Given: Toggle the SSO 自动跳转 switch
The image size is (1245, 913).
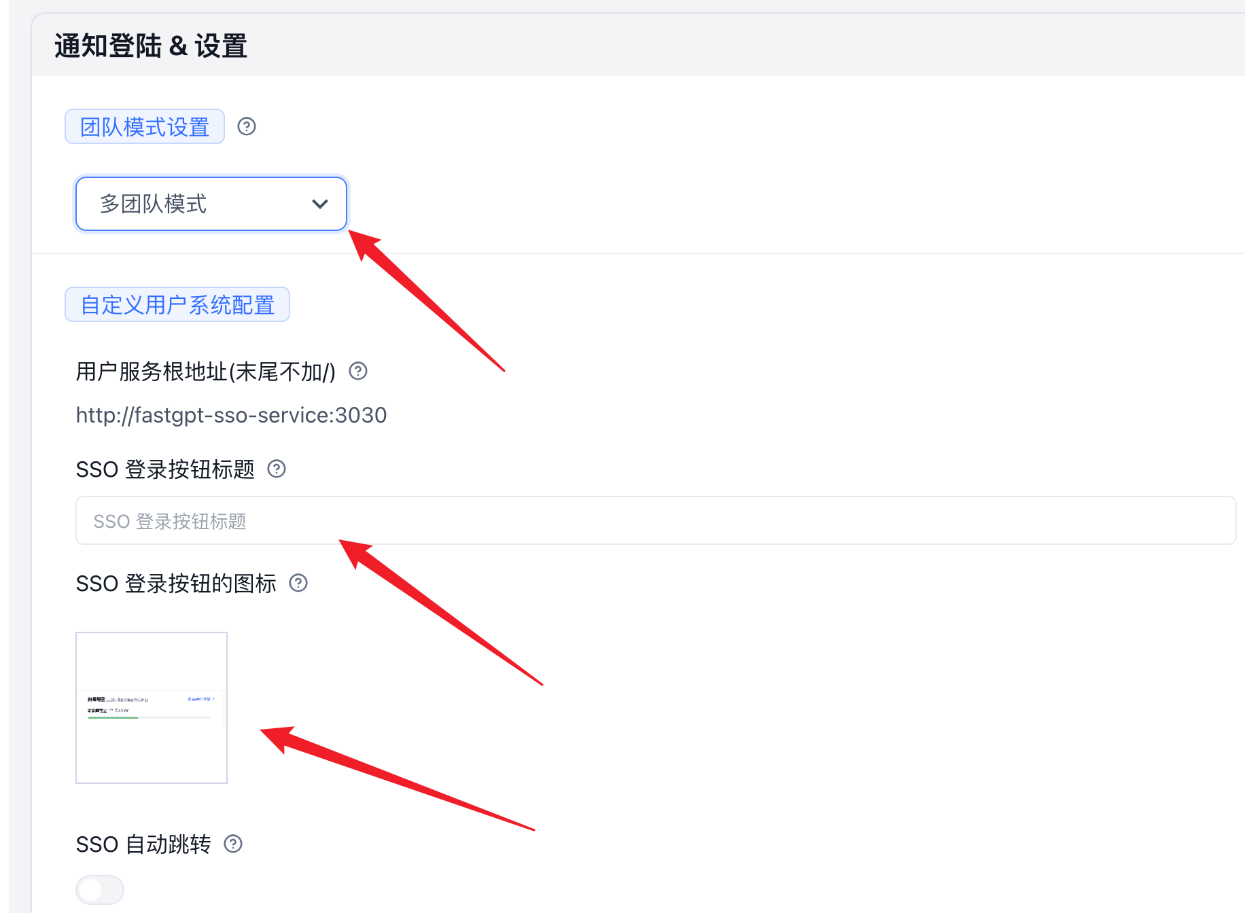Looking at the screenshot, I should pyautogui.click(x=100, y=889).
